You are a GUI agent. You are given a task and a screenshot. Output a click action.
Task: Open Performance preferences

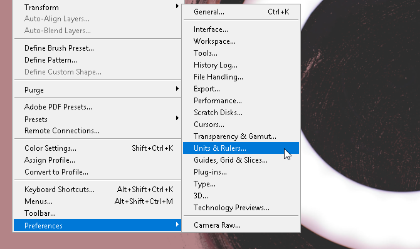pyautogui.click(x=241, y=101)
